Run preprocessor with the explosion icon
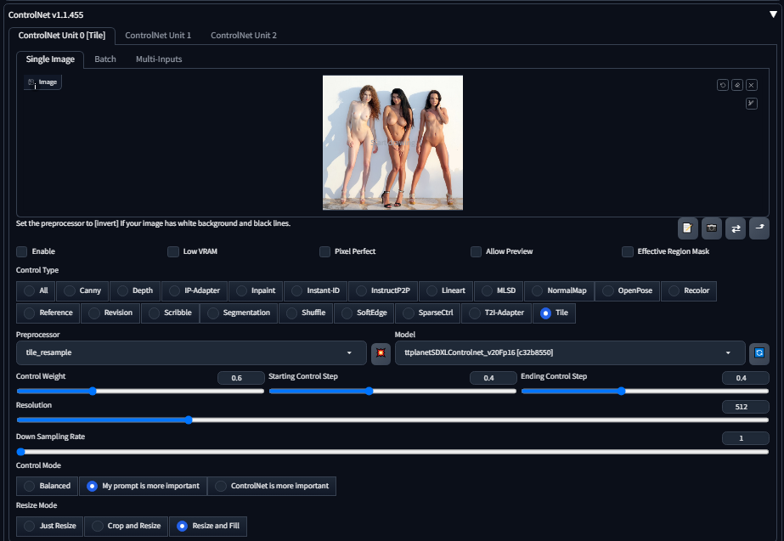The image size is (784, 541). [381, 353]
